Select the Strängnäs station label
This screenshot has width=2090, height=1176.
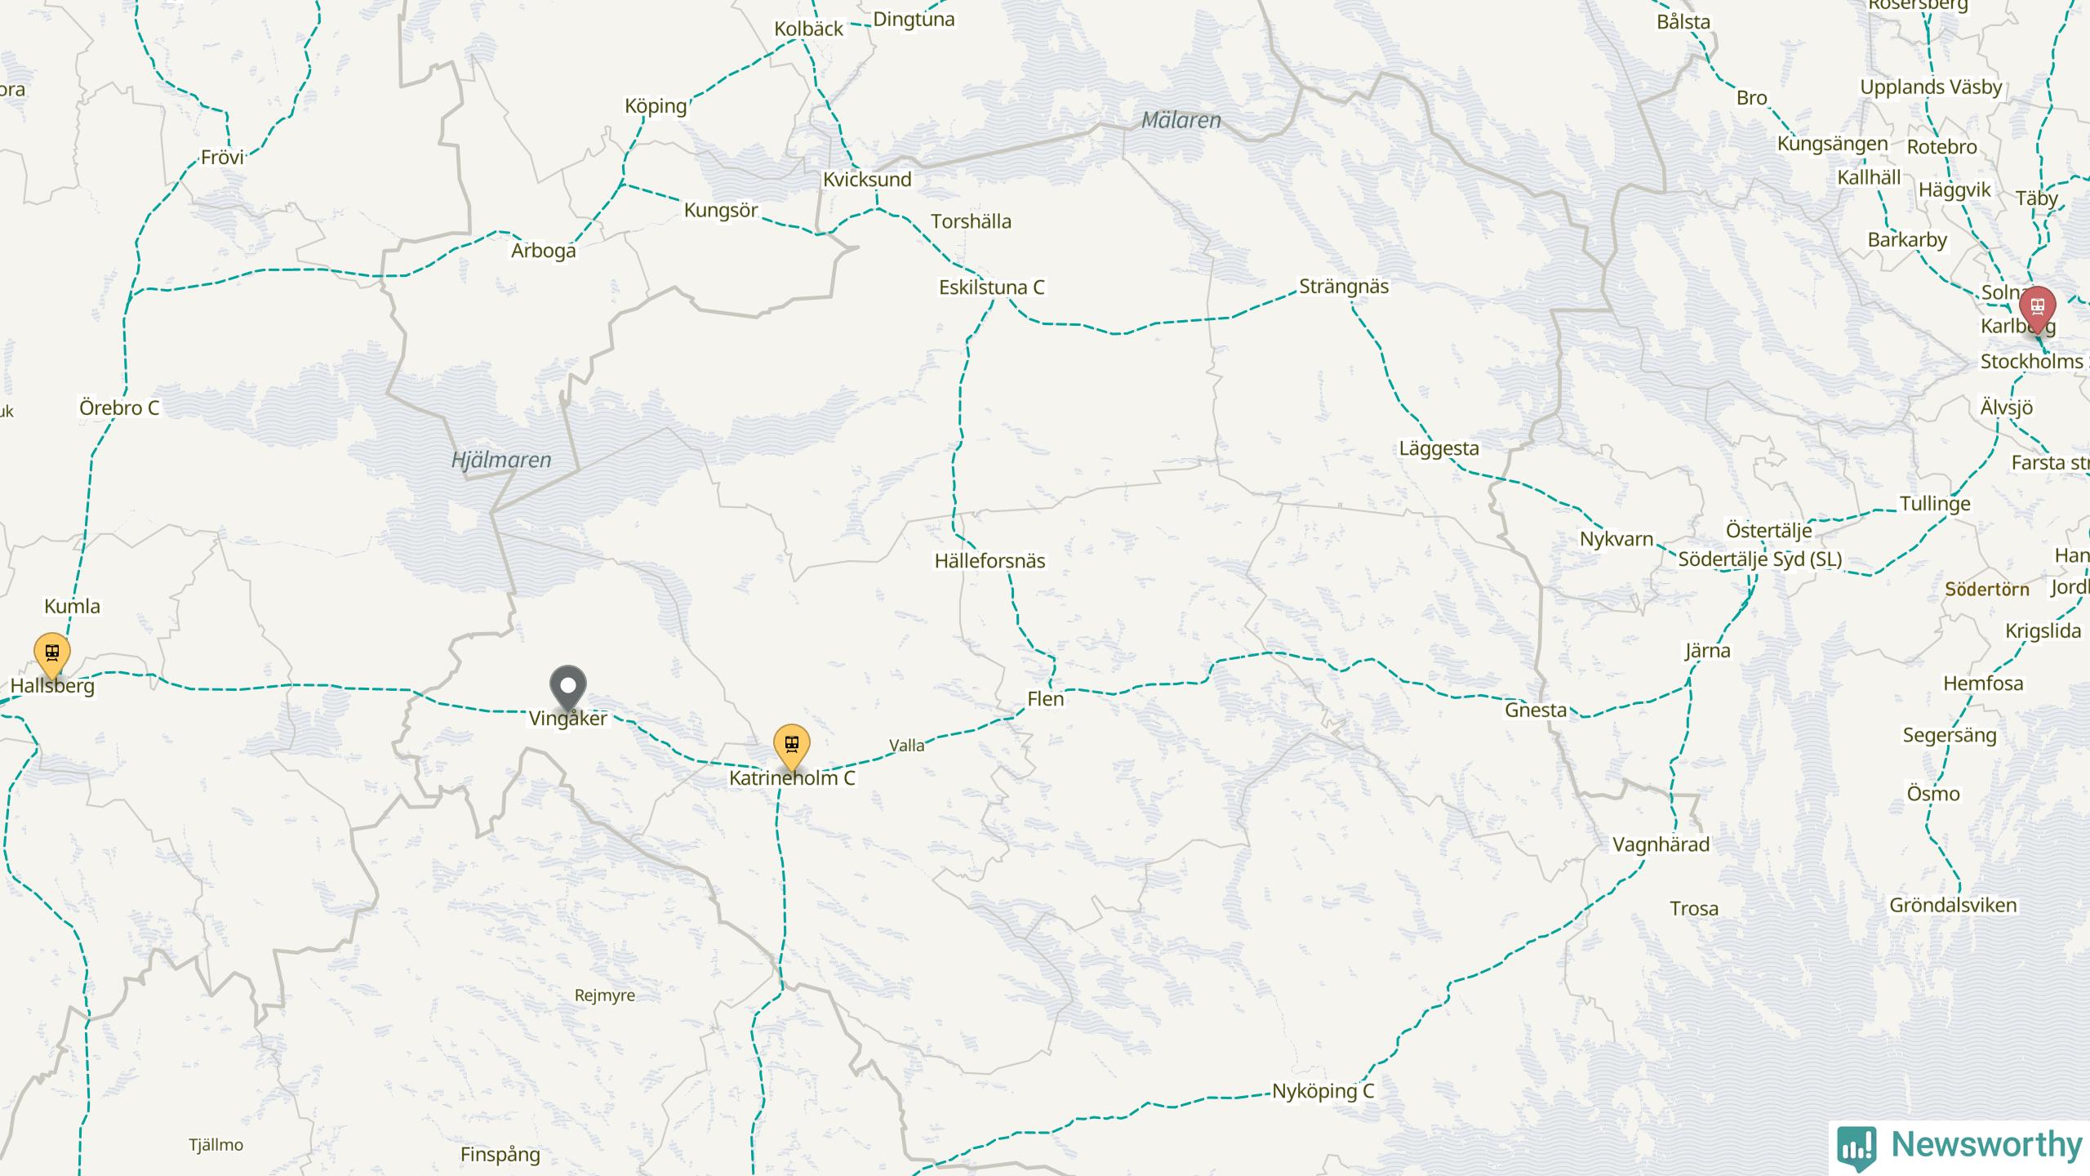(x=1344, y=287)
